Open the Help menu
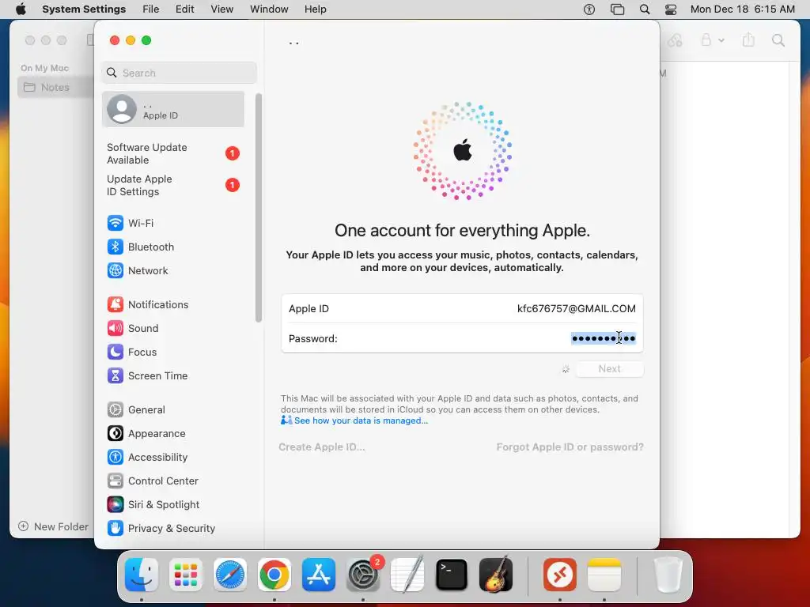The width and height of the screenshot is (810, 607). pyautogui.click(x=315, y=9)
